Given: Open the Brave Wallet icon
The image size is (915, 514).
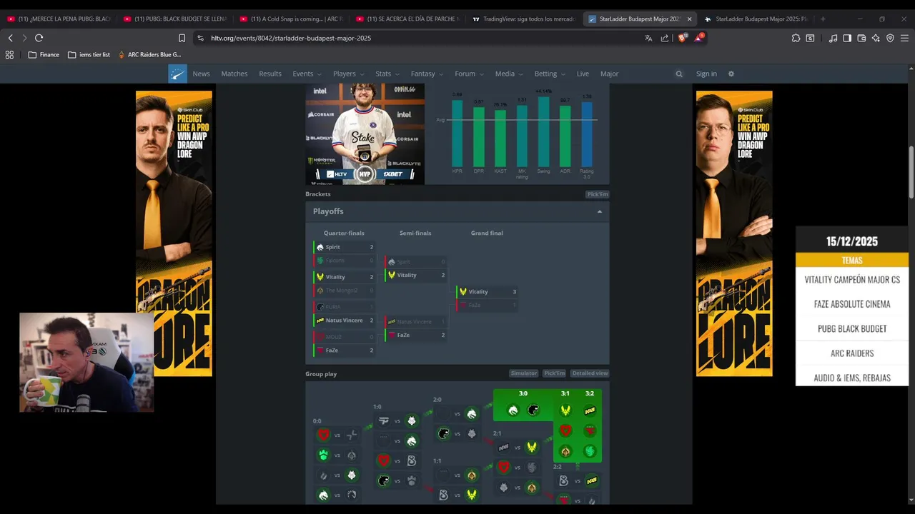Looking at the screenshot, I should coord(861,38).
